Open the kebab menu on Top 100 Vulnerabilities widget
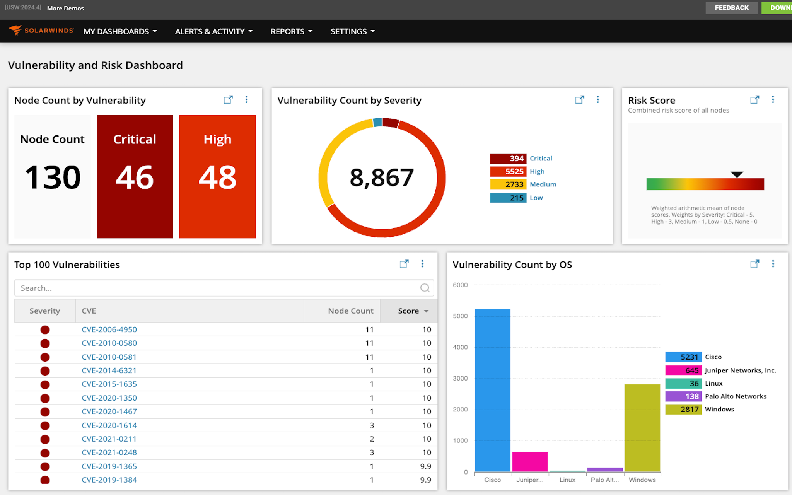Screen dimensions: 792x495 click(x=422, y=264)
